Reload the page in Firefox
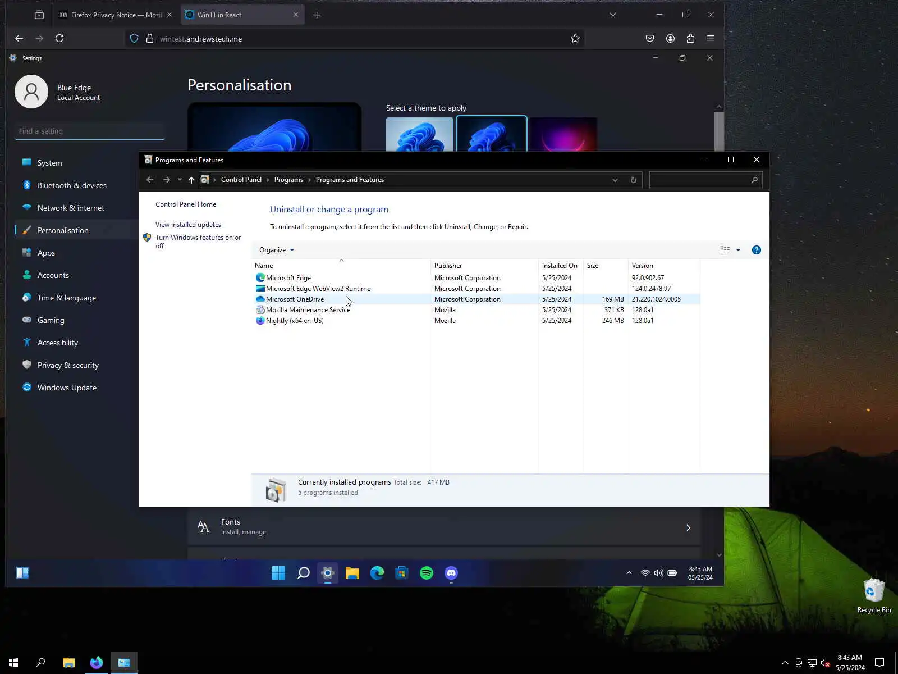898x674 pixels. 59,38
